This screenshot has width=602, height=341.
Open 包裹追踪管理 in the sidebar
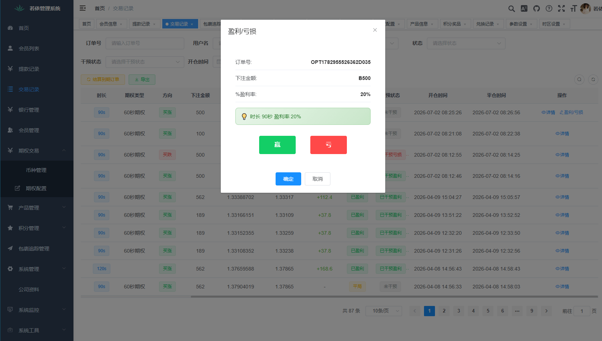[x=37, y=249]
